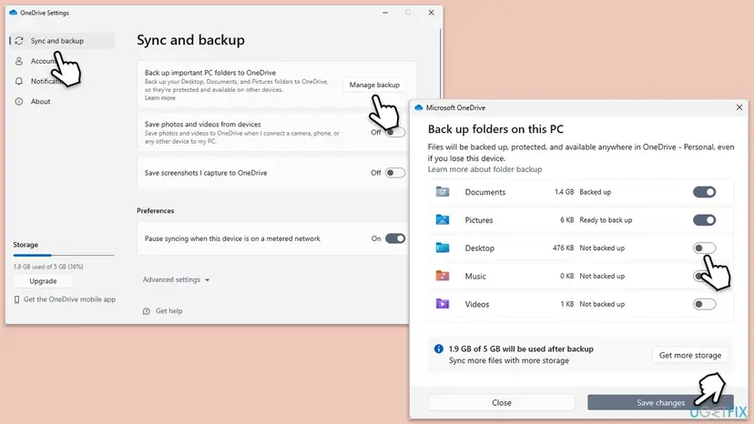Click the blue info icon by storage notice
The height and width of the screenshot is (424, 754).
pos(439,349)
